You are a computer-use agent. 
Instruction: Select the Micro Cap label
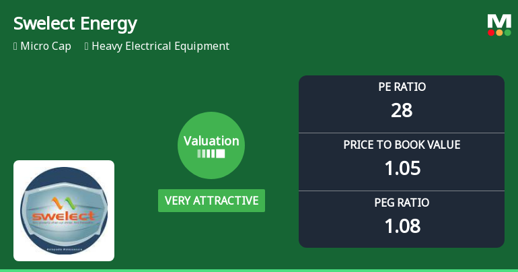[46, 46]
